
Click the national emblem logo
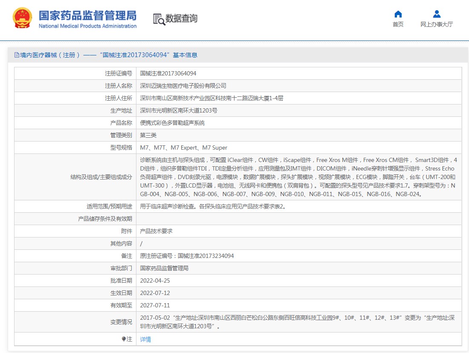click(x=22, y=18)
